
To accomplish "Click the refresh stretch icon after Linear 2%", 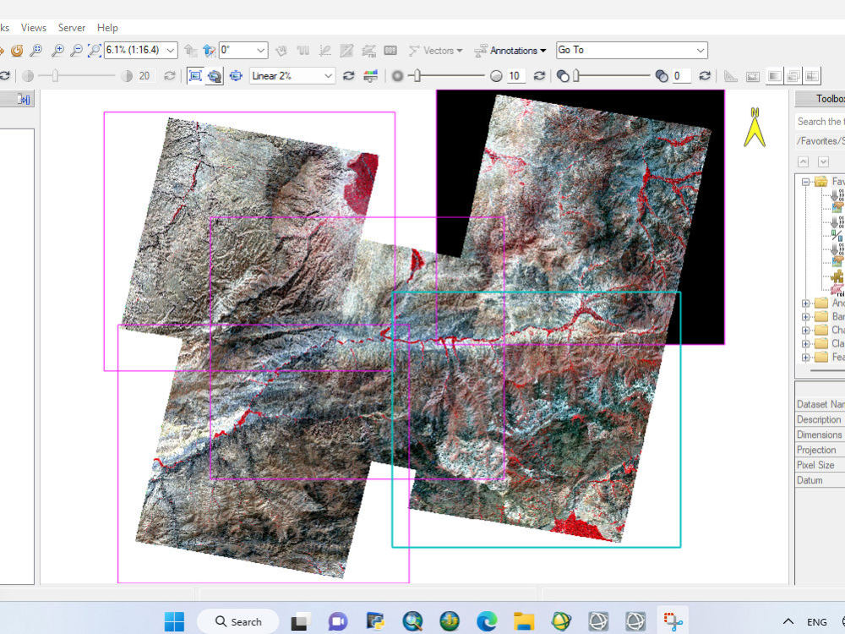I will point(349,76).
